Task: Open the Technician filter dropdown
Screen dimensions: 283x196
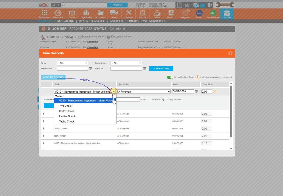Action: pyautogui.click(x=126, y=63)
